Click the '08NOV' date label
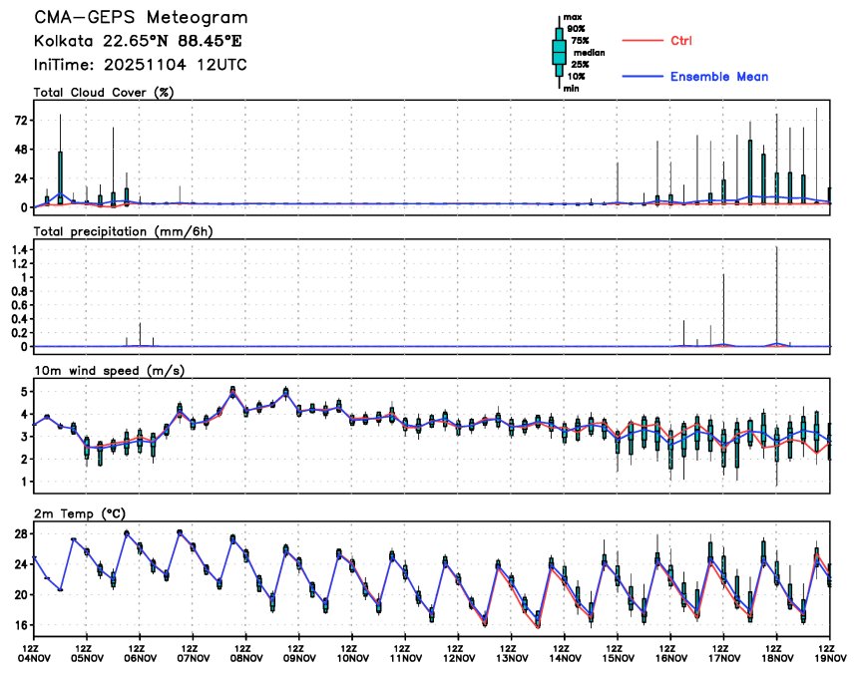858x674 pixels. [246, 659]
